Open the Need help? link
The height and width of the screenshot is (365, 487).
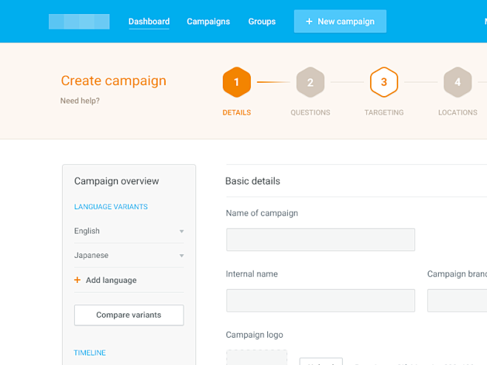coord(80,100)
